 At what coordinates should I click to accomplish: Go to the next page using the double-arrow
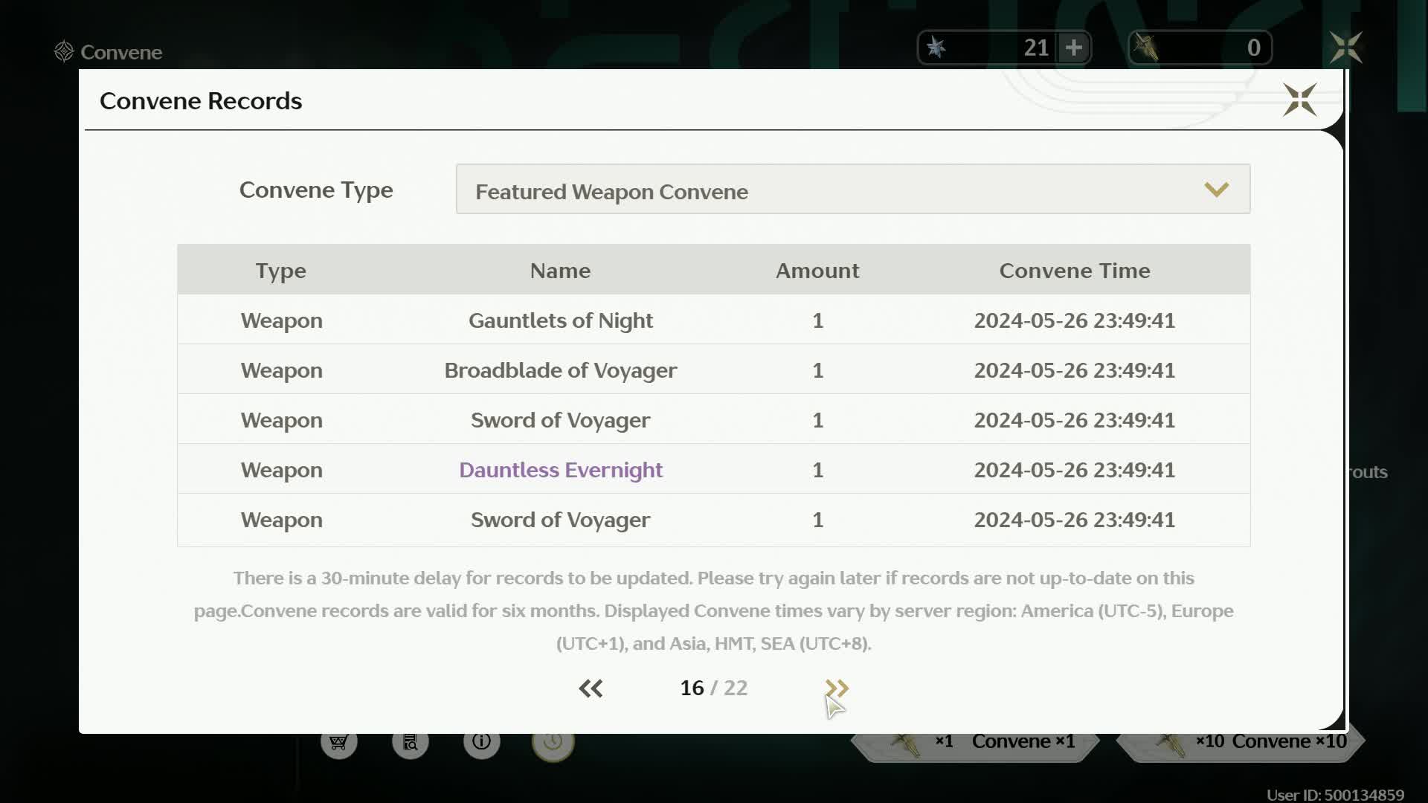point(837,688)
